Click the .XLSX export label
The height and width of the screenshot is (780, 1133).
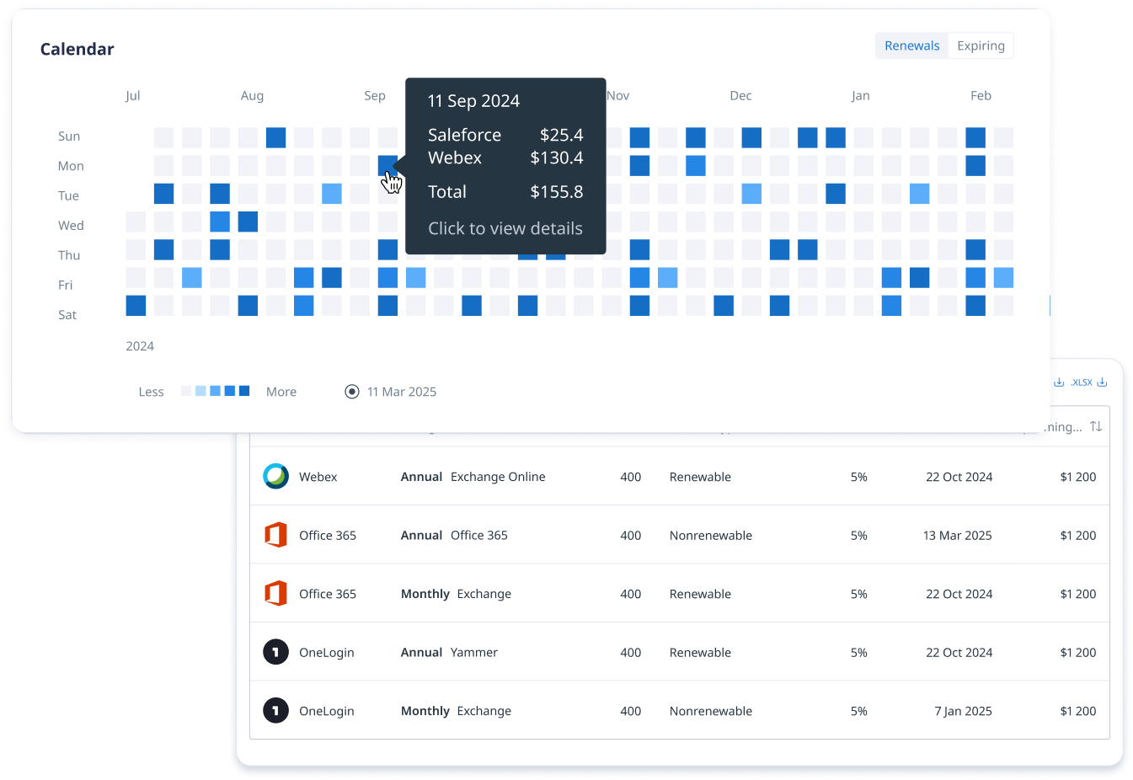1082,382
